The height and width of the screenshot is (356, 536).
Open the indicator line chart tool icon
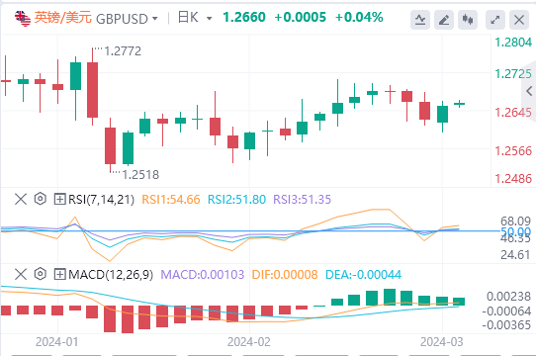[420, 20]
